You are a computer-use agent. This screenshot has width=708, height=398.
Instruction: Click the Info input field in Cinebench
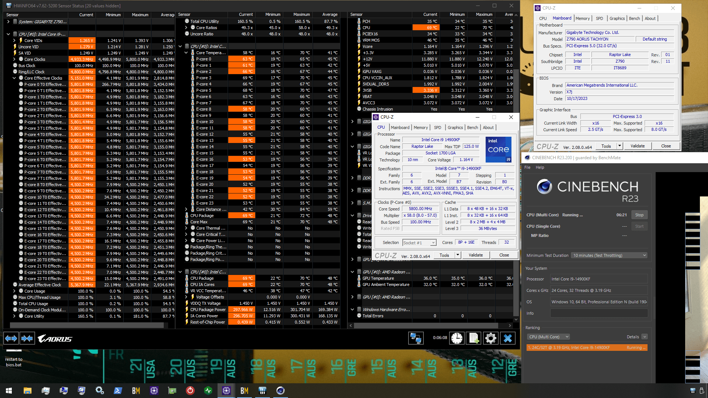[x=598, y=313]
